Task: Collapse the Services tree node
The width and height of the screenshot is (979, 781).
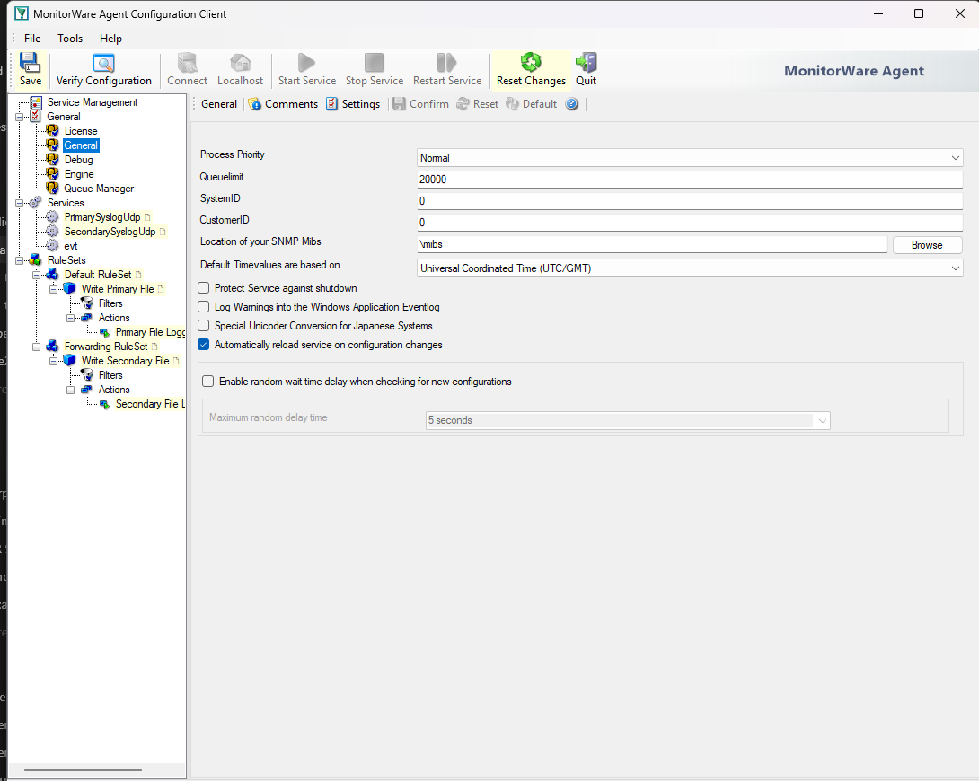Action: [x=20, y=203]
